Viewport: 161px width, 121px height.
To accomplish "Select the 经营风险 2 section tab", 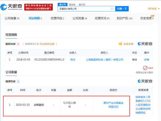I will click(57, 18).
